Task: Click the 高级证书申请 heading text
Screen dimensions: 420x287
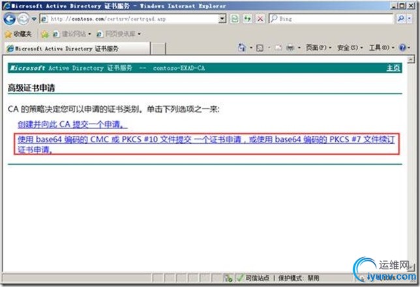Action: click(x=31, y=88)
